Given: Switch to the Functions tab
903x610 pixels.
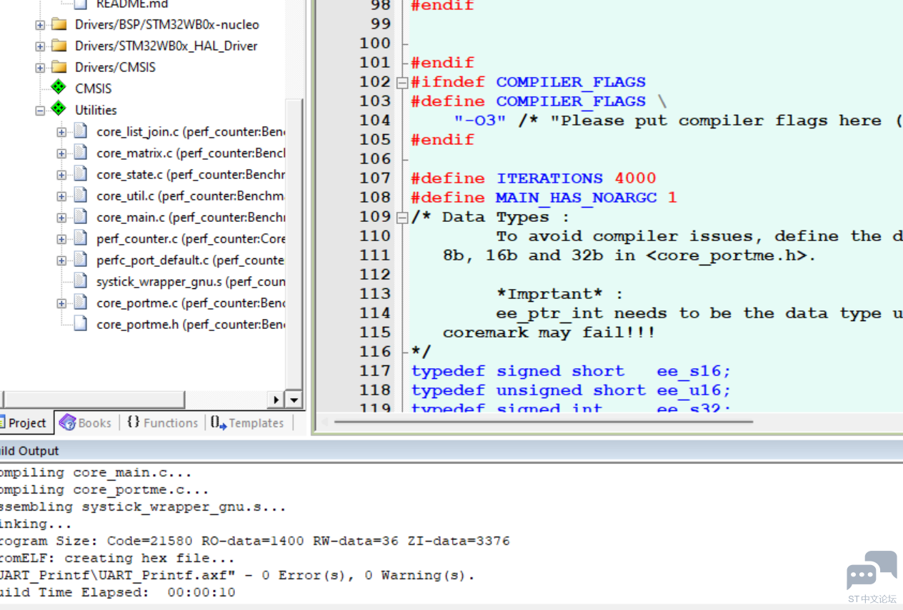Looking at the screenshot, I should click(162, 423).
